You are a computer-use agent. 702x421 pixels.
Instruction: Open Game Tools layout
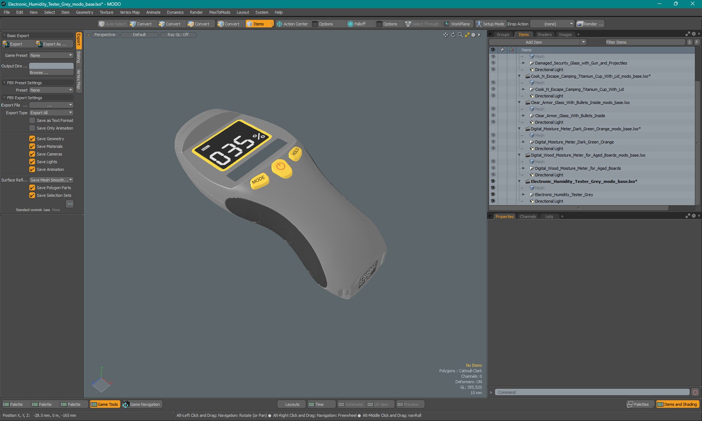[104, 404]
